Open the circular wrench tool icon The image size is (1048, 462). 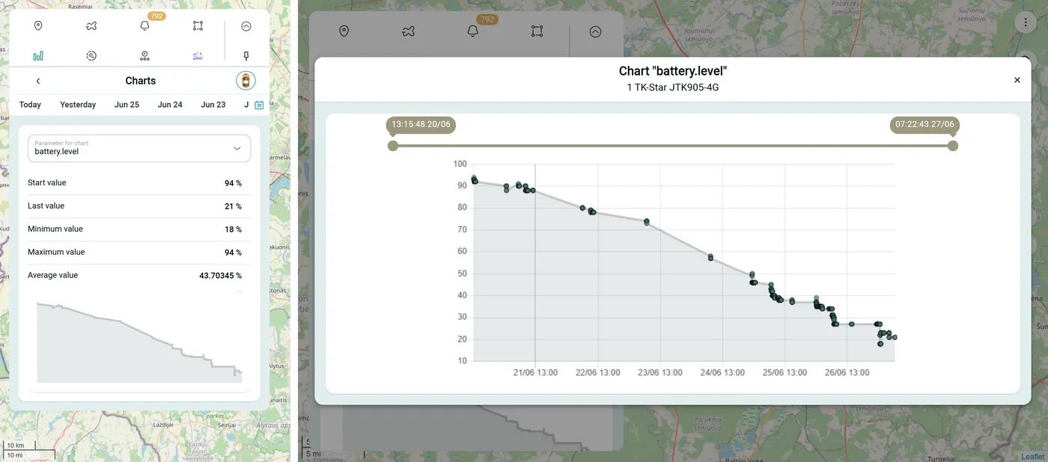(91, 56)
